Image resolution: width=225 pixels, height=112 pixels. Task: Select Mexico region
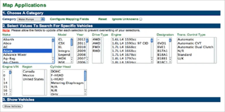pyautogui.click(x=33, y=75)
